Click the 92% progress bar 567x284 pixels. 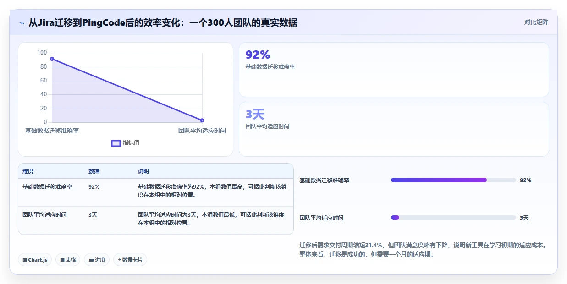coord(453,180)
